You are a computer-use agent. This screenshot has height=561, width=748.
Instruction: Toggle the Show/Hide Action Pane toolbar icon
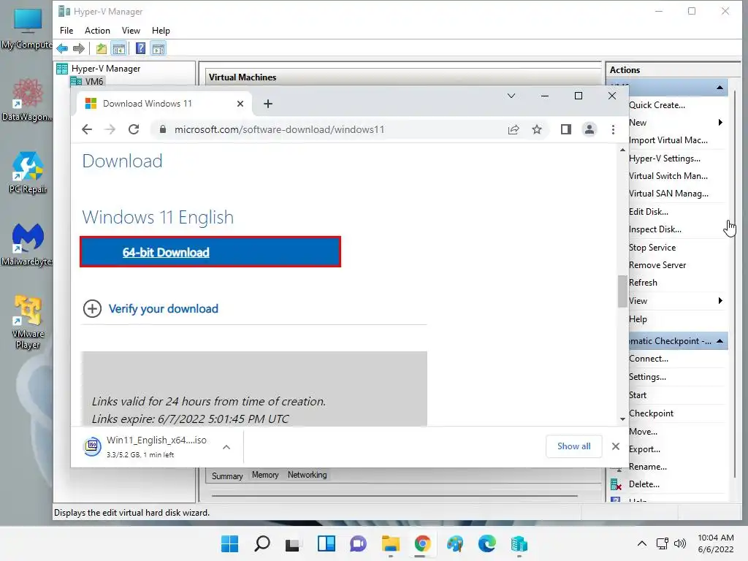pyautogui.click(x=159, y=48)
